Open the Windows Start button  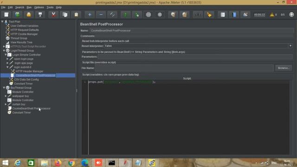(5, 163)
